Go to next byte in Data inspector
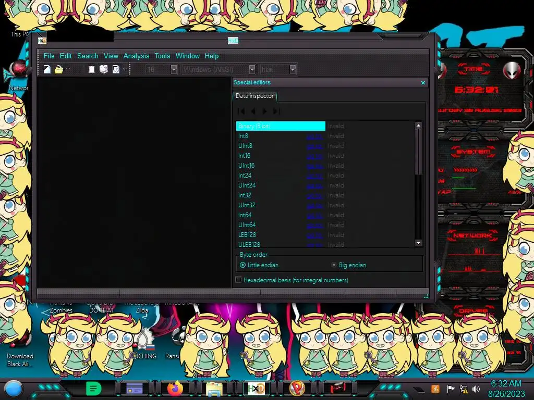Viewport: 534px width, 400px height. [264, 111]
